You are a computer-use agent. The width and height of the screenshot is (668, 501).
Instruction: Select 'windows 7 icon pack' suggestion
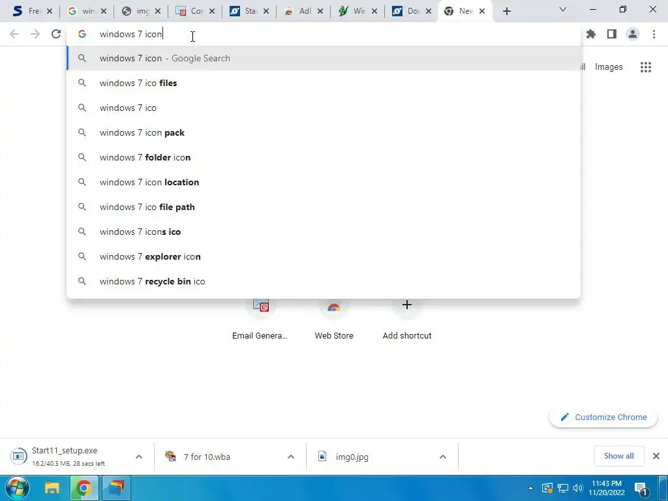324,132
